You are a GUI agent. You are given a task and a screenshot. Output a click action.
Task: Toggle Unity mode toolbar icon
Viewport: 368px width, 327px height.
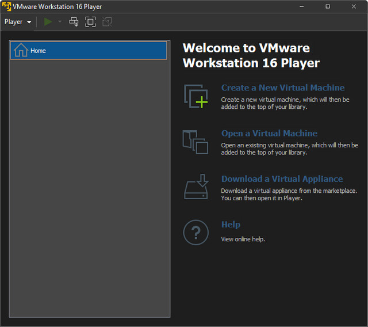coord(107,22)
